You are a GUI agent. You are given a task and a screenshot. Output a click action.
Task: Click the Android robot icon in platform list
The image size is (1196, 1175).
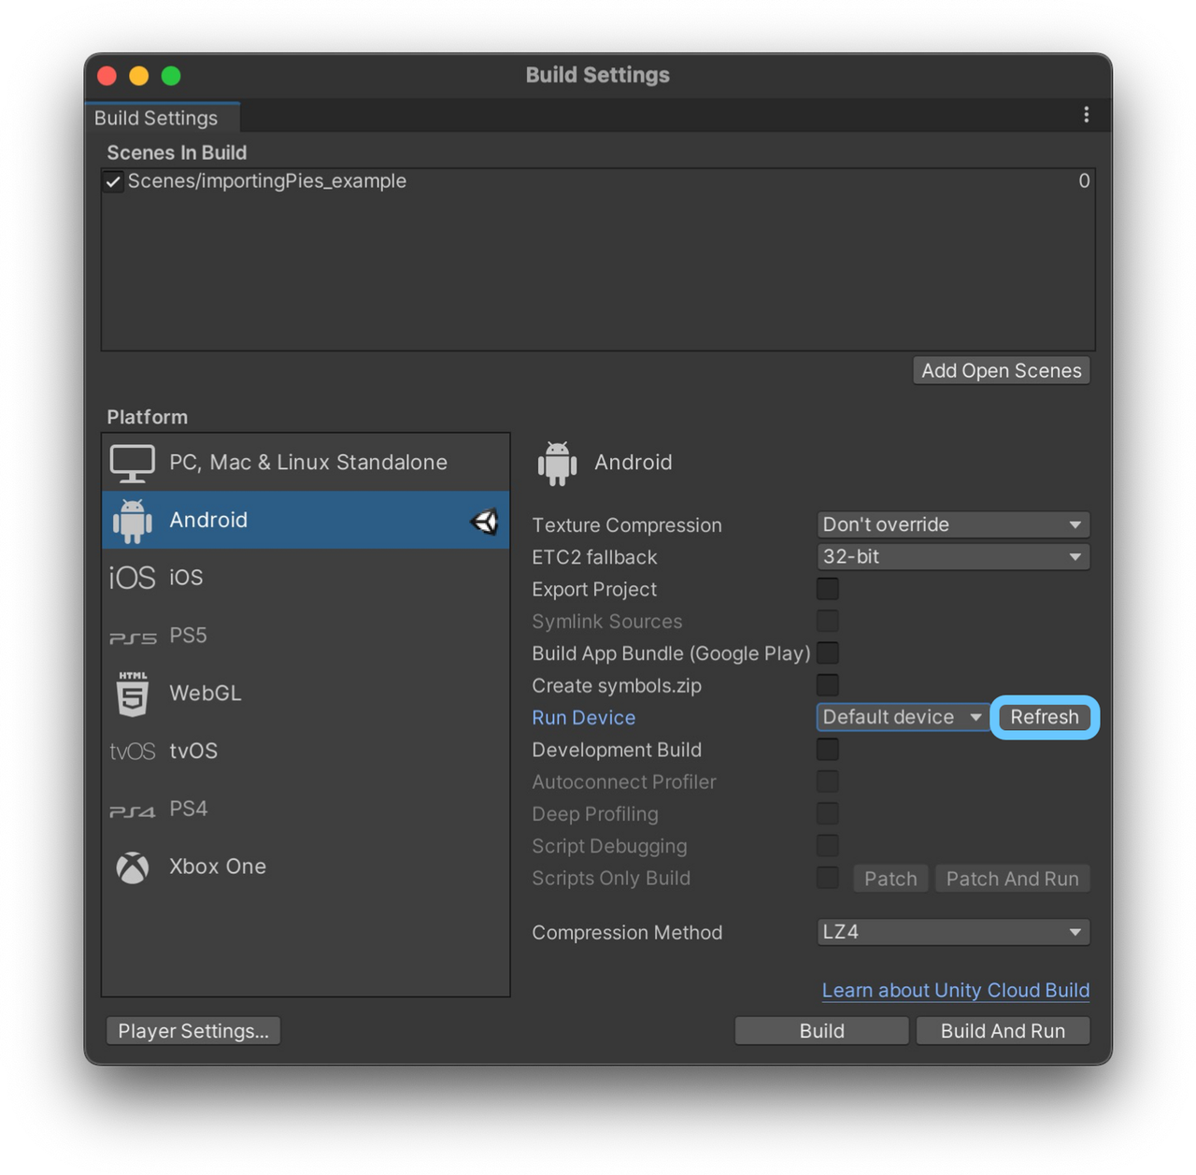click(133, 521)
